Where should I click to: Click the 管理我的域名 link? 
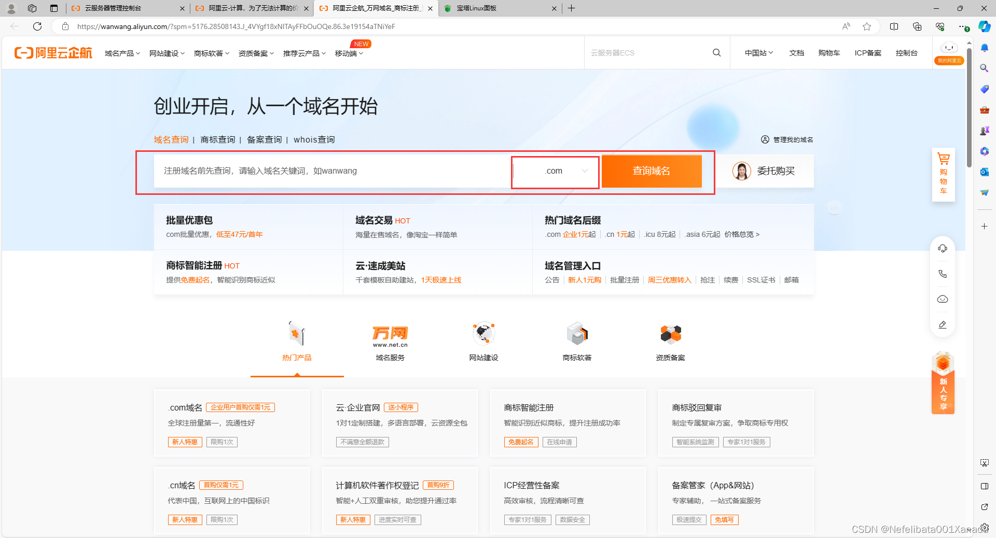pos(787,139)
